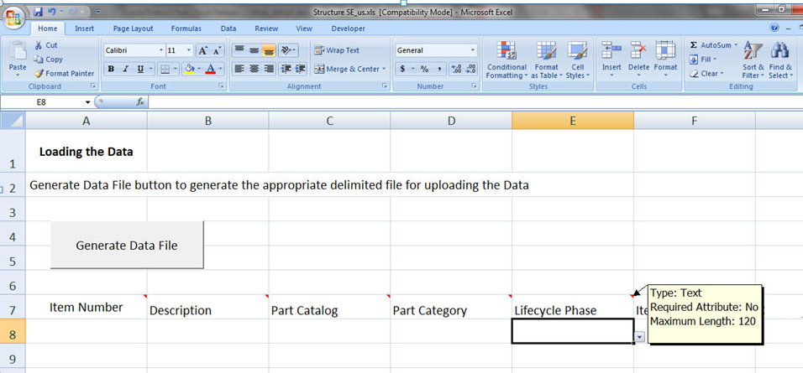Click the Increase Font Size icon
The image size is (803, 373).
tap(203, 50)
